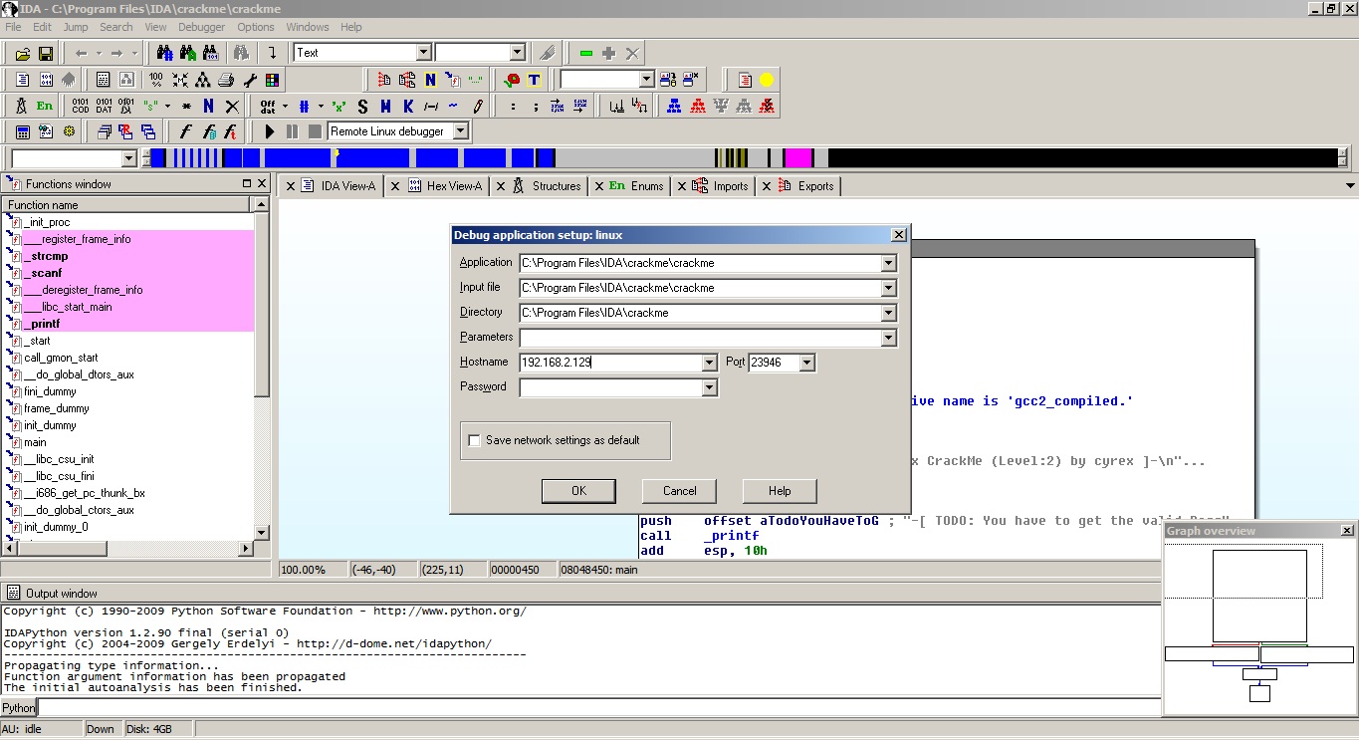This screenshot has width=1359, height=740.
Task: Click the search text binoculars icon with green A
Action: point(188,53)
